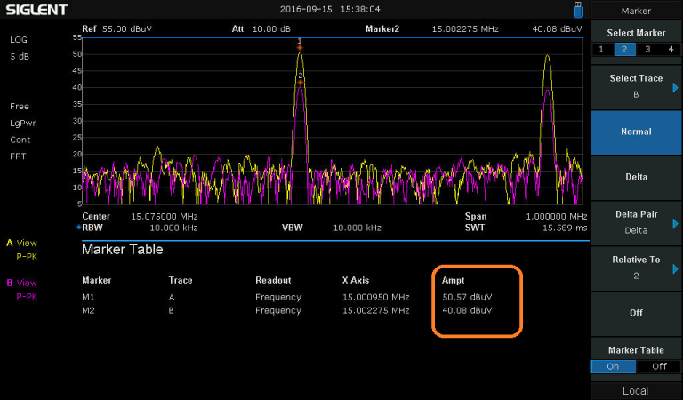Open the Delta Pair options arrow

[x=675, y=223]
